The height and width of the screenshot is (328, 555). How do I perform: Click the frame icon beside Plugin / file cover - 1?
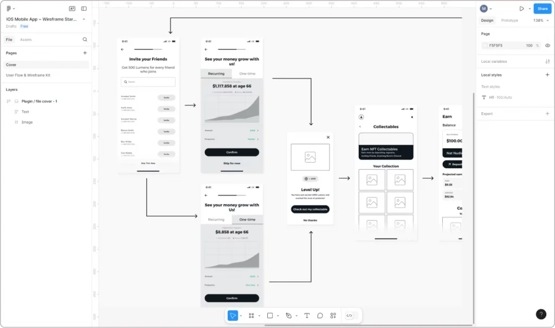16,101
